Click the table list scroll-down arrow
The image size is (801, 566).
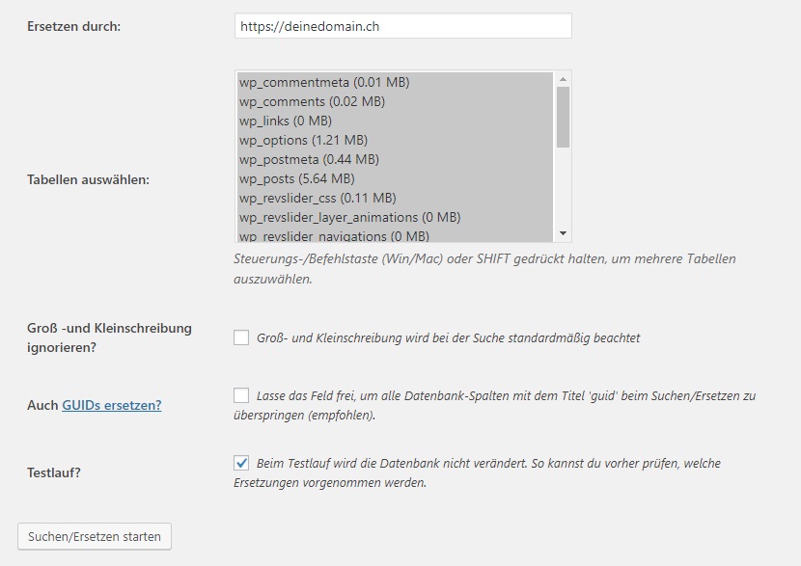click(x=563, y=233)
